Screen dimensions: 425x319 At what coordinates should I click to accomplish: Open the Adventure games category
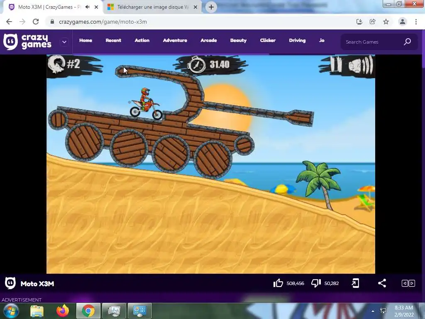click(x=175, y=40)
